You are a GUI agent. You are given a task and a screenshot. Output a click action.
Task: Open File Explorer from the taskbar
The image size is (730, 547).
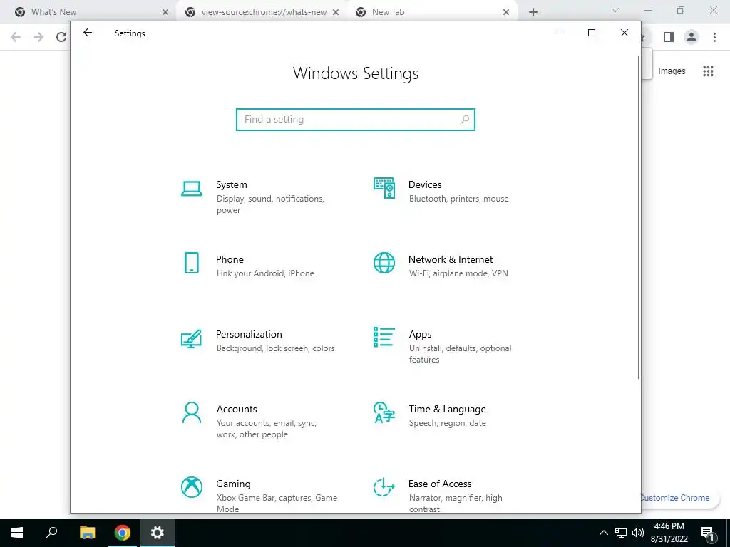(x=87, y=533)
